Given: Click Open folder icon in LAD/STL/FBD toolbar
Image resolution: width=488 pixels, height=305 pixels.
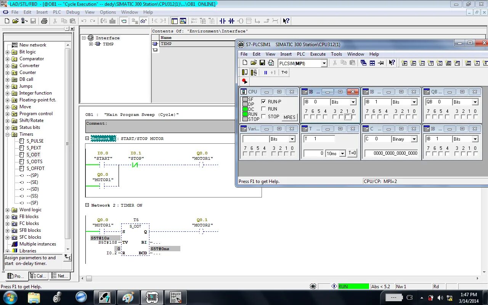Looking at the screenshot, I should [x=15, y=21].
